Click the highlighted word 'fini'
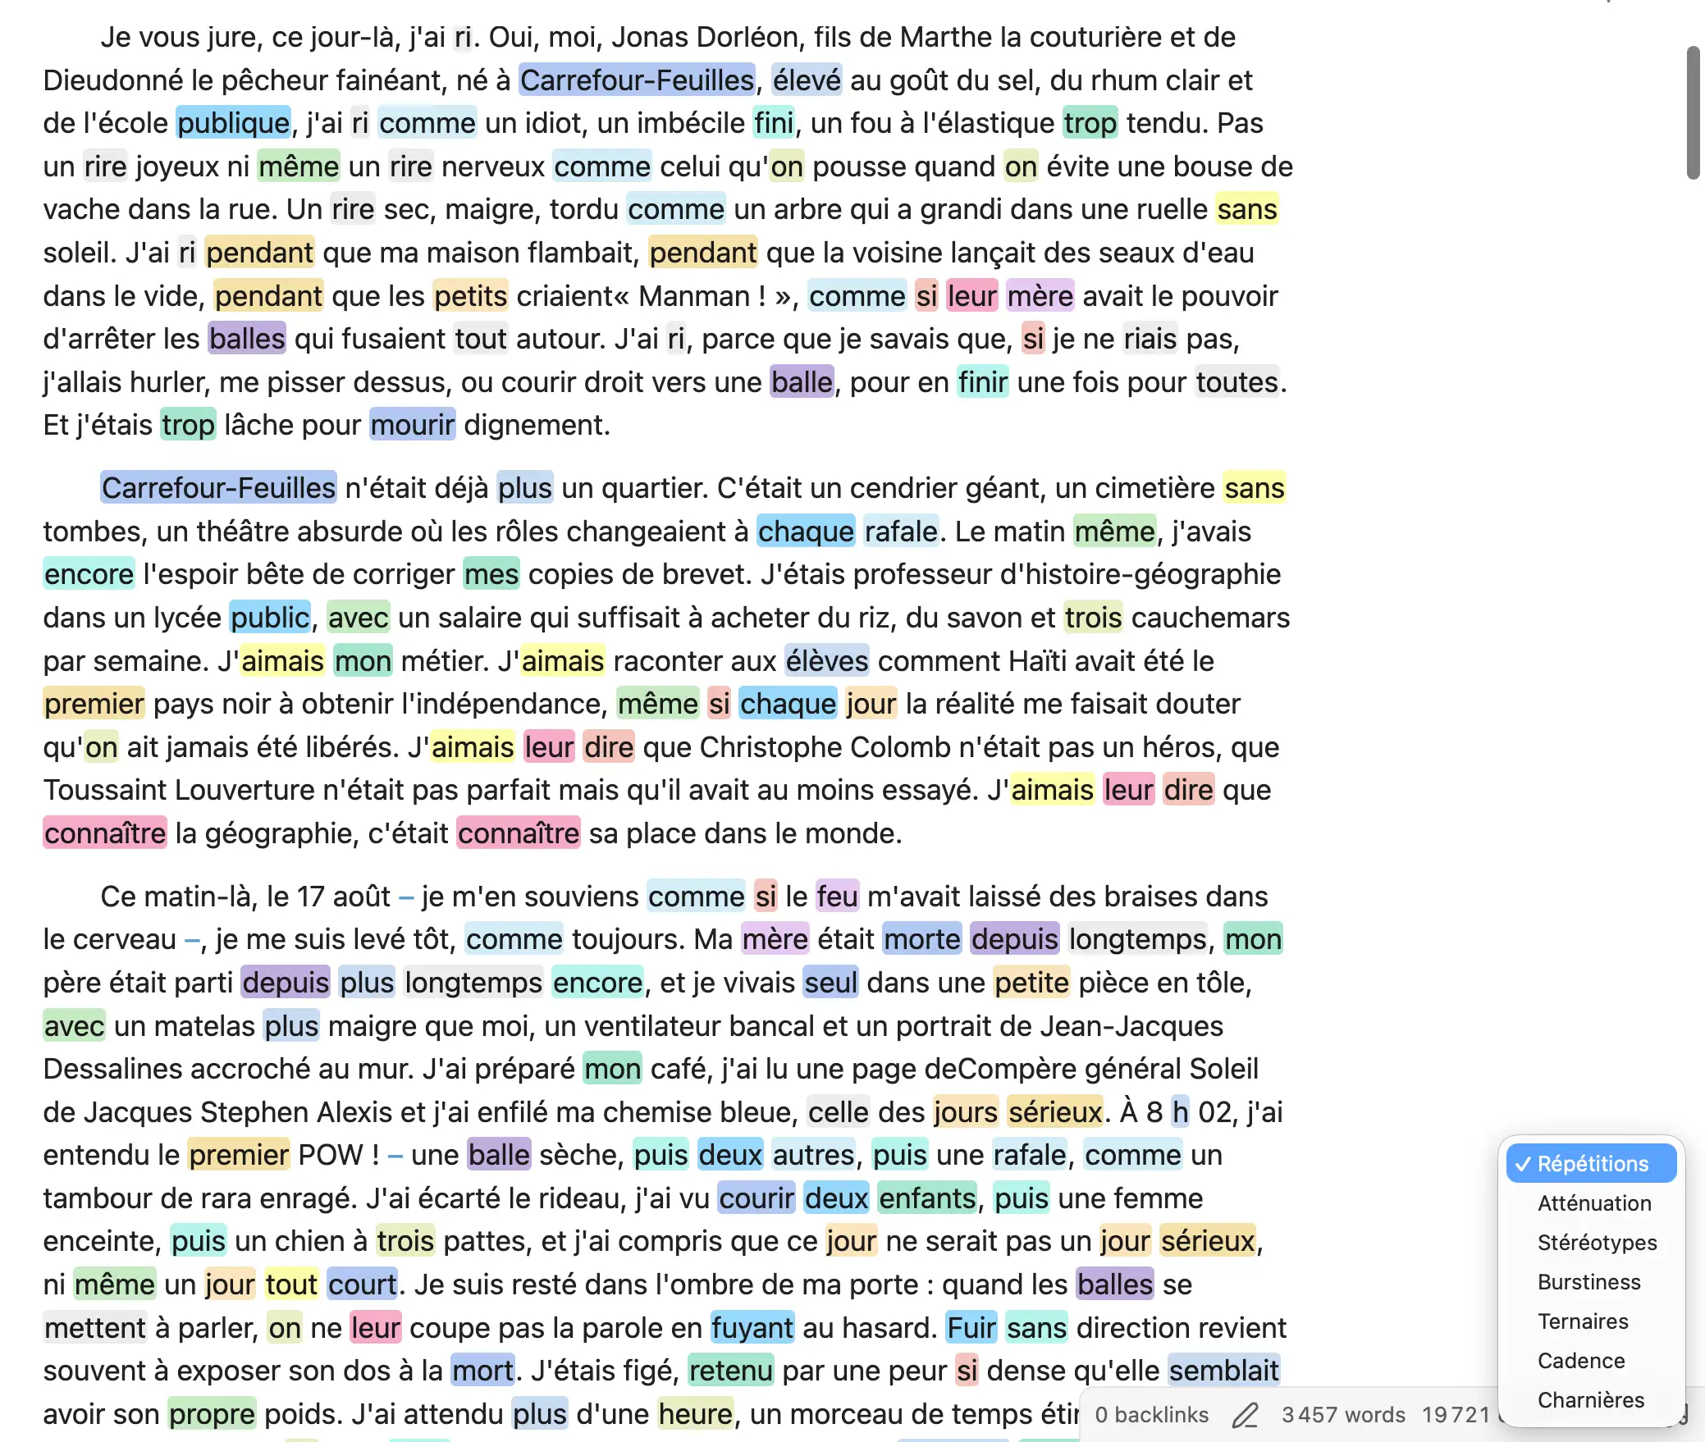 (774, 122)
